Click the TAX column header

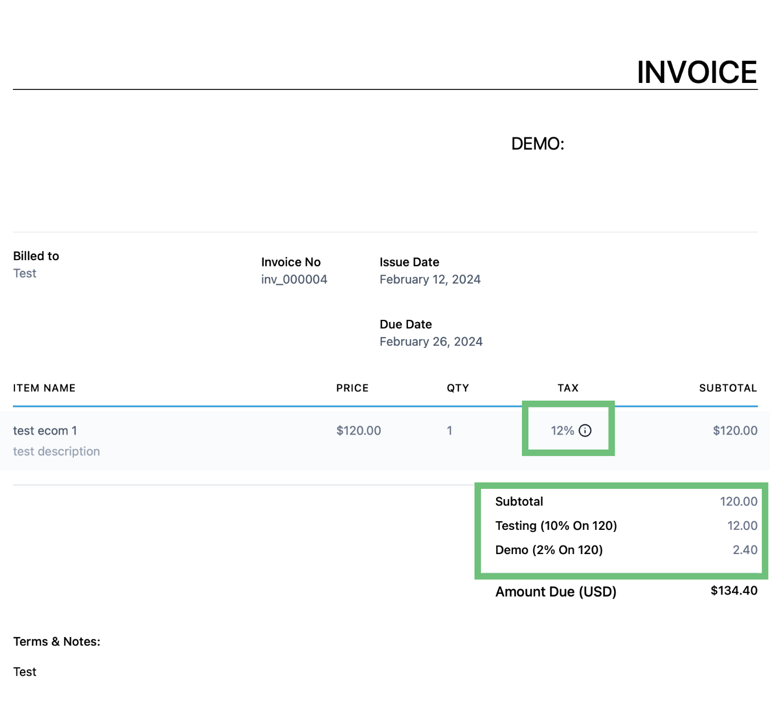(x=568, y=388)
